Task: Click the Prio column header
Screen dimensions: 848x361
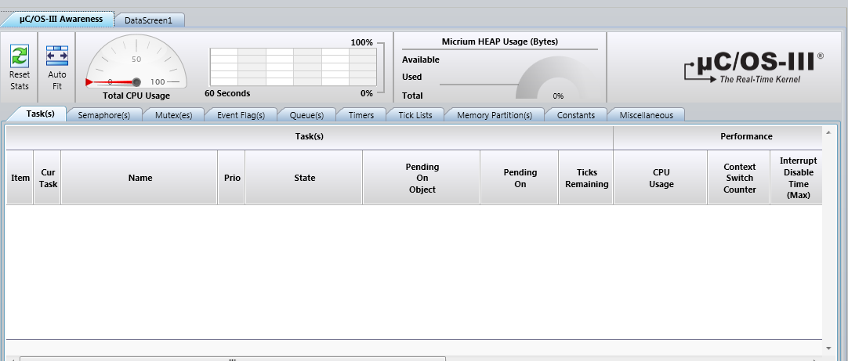Action: pyautogui.click(x=231, y=177)
